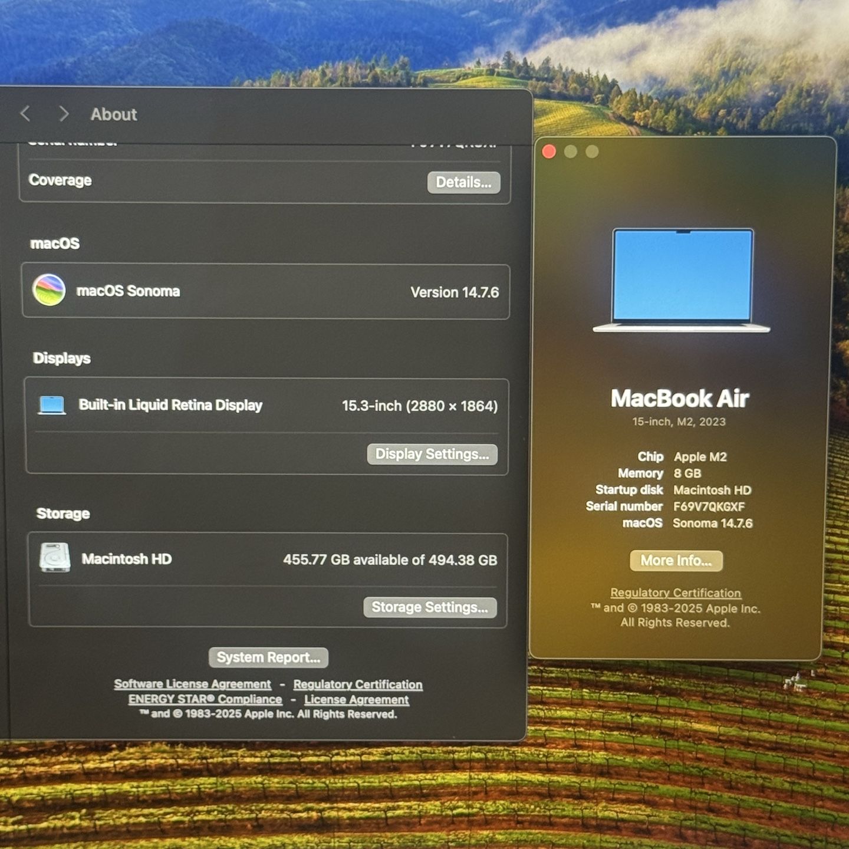Open Coverage Details
The height and width of the screenshot is (849, 849).
click(464, 182)
